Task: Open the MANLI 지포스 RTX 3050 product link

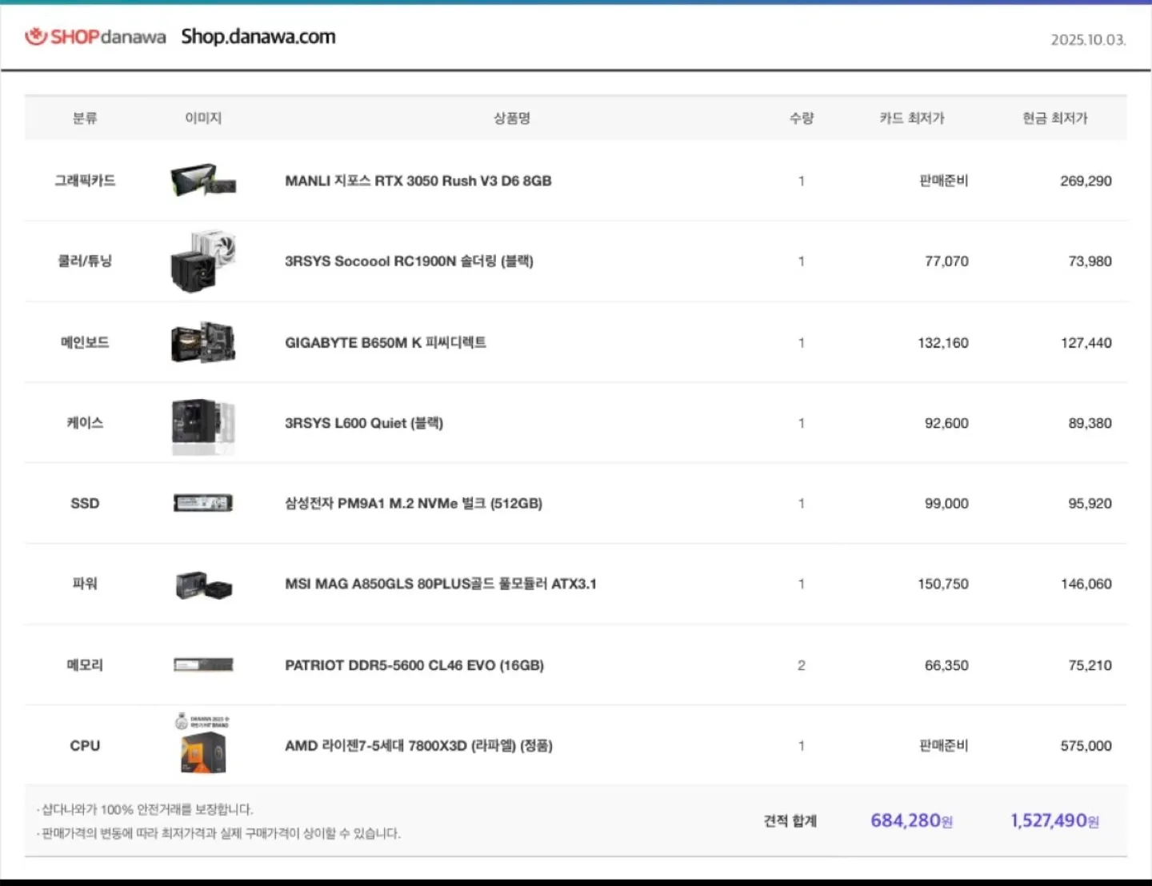Action: [x=417, y=182]
